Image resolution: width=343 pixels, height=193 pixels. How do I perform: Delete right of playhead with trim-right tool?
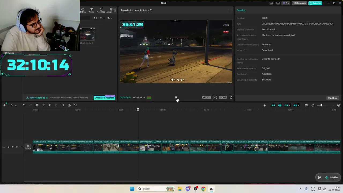point(50,105)
